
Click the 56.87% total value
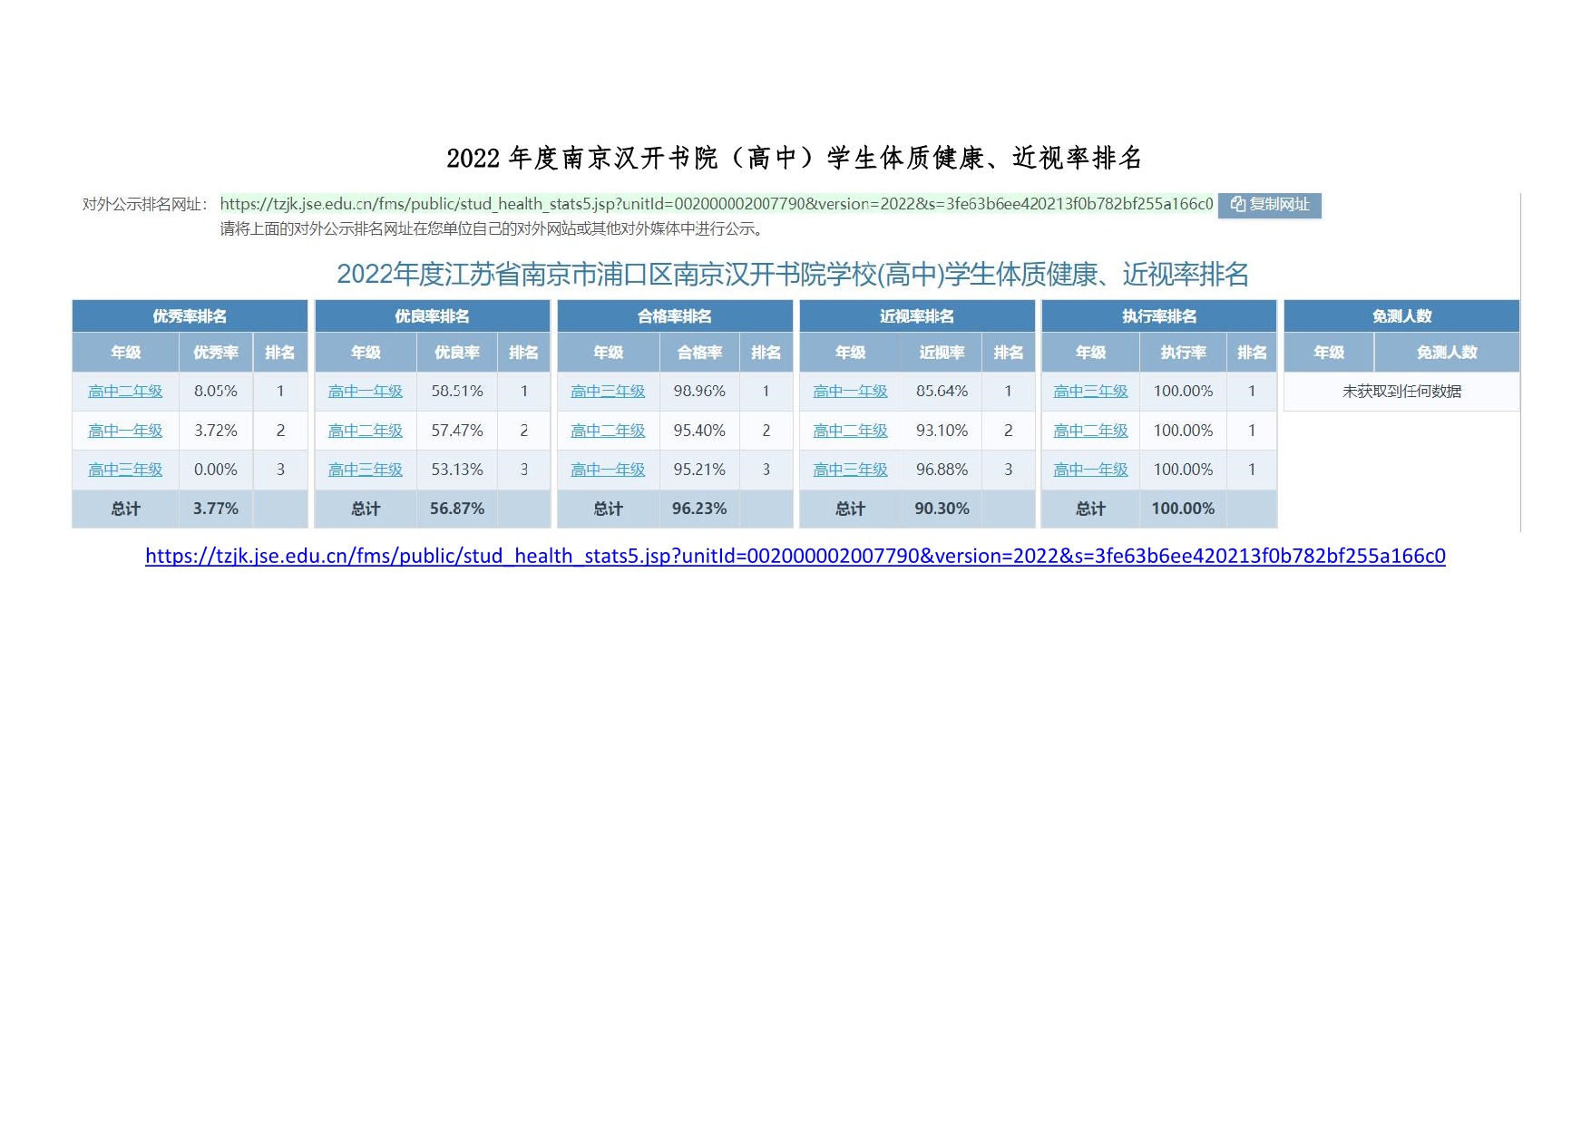click(457, 509)
